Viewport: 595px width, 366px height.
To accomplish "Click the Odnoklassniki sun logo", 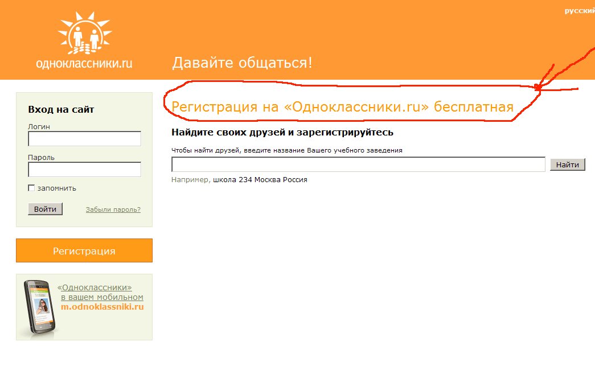I will [x=85, y=33].
